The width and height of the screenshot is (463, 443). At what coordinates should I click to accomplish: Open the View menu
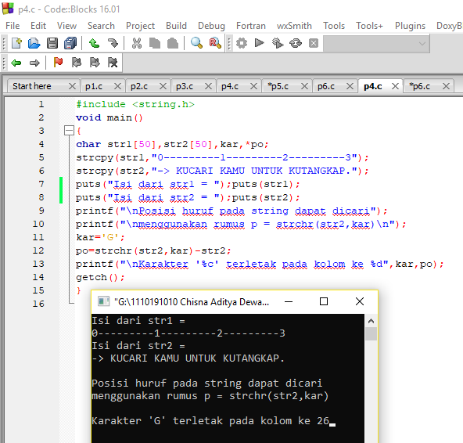[x=66, y=26]
